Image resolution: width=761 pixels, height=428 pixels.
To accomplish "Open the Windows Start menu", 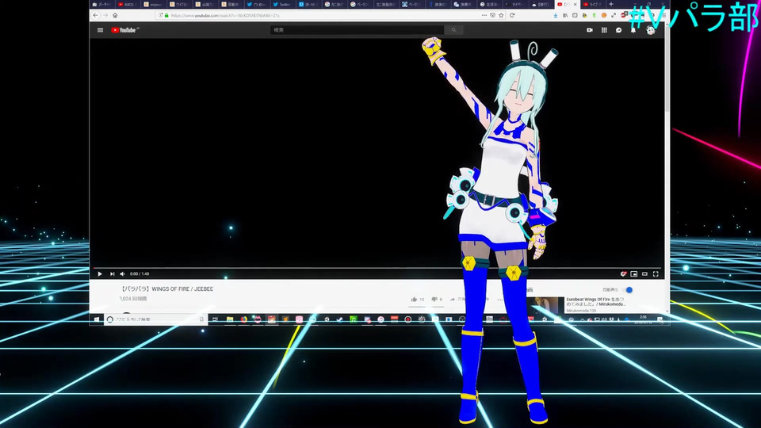I will 97,319.
